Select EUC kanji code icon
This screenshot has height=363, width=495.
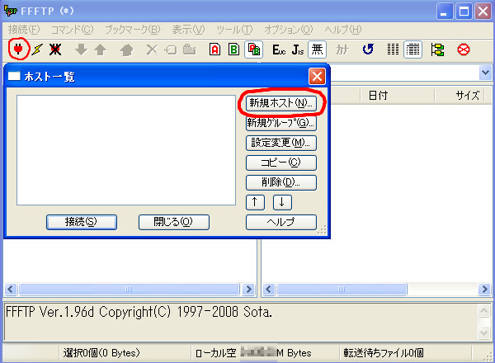click(x=279, y=49)
